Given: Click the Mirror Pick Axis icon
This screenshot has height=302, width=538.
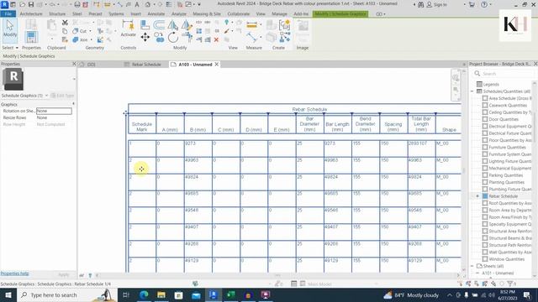Looking at the screenshot, I should click(x=173, y=24).
